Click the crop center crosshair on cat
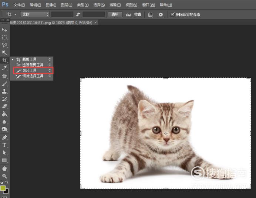 [166, 133]
